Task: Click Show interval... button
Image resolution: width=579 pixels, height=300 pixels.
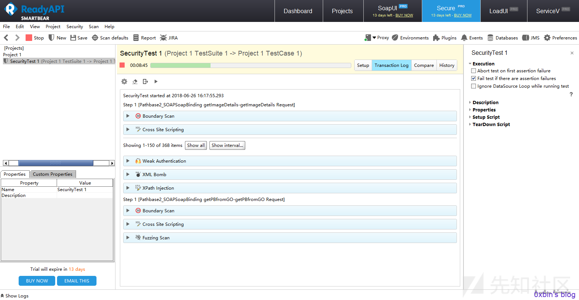Action: point(227,145)
